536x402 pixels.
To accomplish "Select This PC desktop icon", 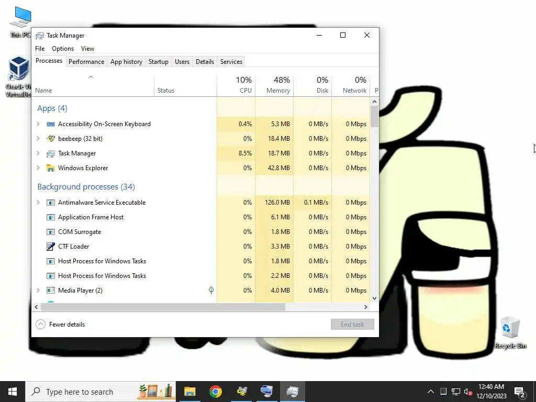I will 20,22.
